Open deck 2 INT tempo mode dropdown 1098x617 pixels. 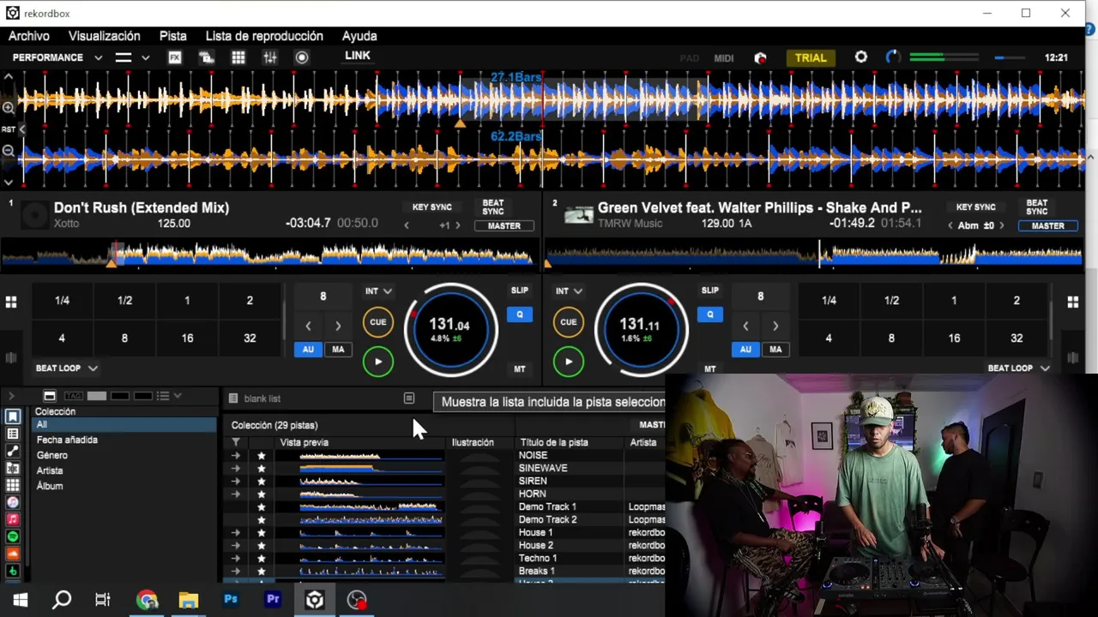click(x=569, y=291)
